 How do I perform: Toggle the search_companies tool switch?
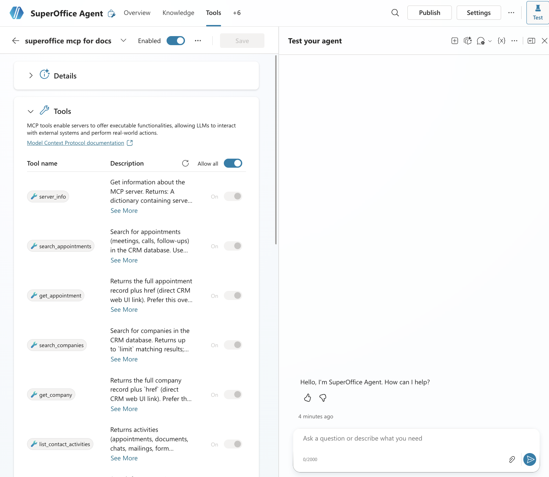233,345
